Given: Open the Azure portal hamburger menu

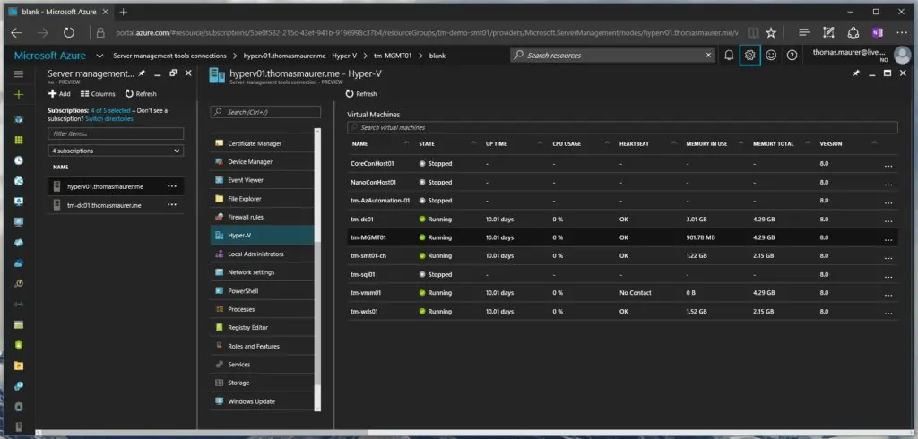Looking at the screenshot, I should (x=19, y=74).
